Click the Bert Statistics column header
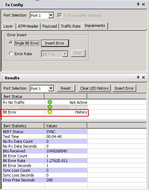Image resolution: width=149 pixels, height=190 pixels. (23, 126)
